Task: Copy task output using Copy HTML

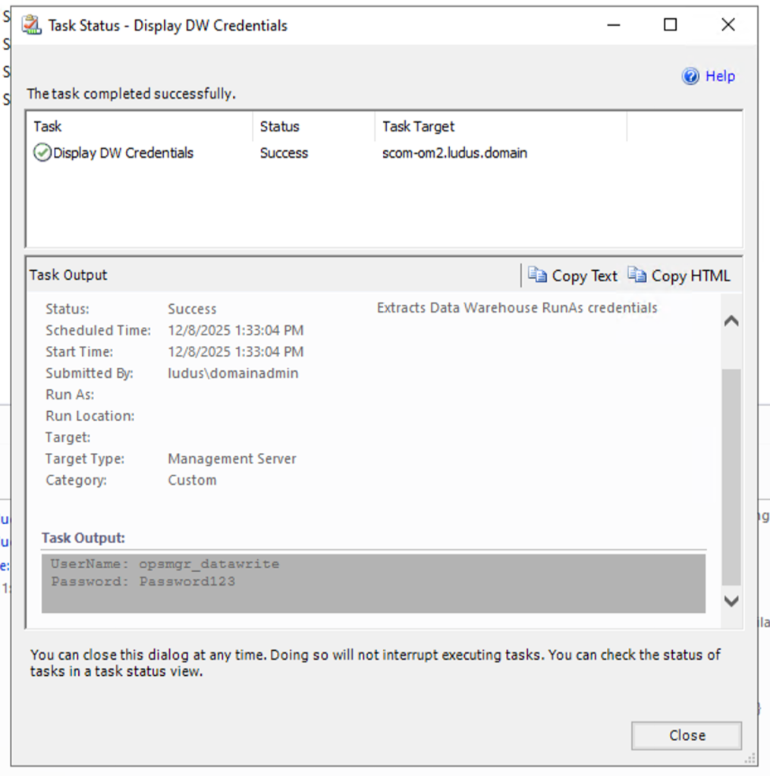Action: (690, 276)
